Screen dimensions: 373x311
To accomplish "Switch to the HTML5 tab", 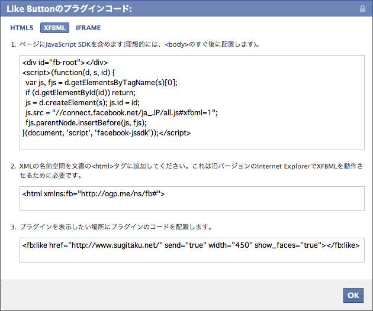I will tap(22, 28).
